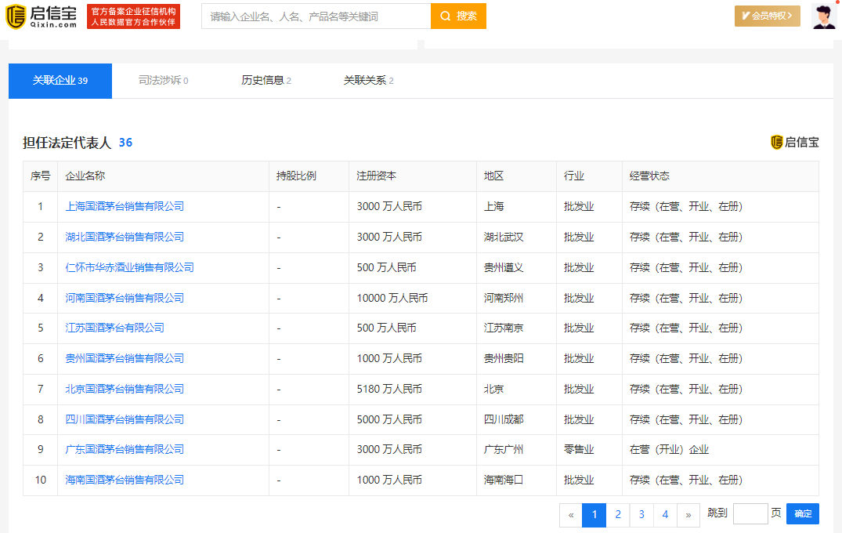
Task: Click the 会员特权 membership button
Action: tap(767, 16)
